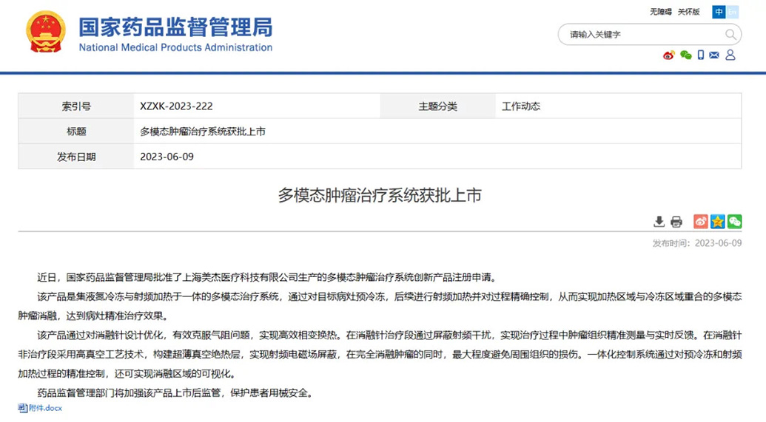Open the 附件.docx attachment link
766x422 pixels.
pyautogui.click(x=45, y=408)
